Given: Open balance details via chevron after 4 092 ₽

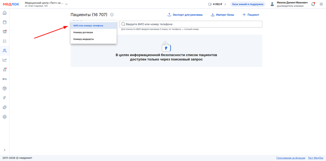Looking at the screenshot, I should click(225, 4).
